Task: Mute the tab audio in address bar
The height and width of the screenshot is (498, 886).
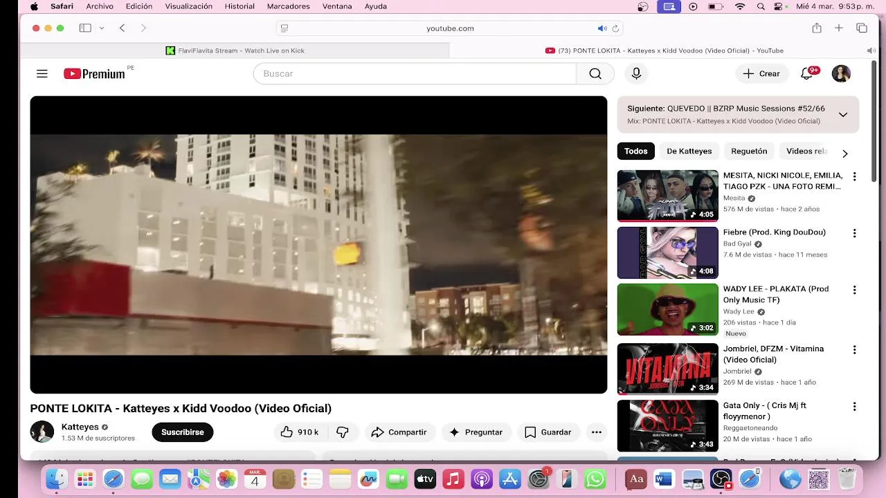Action: click(x=602, y=28)
